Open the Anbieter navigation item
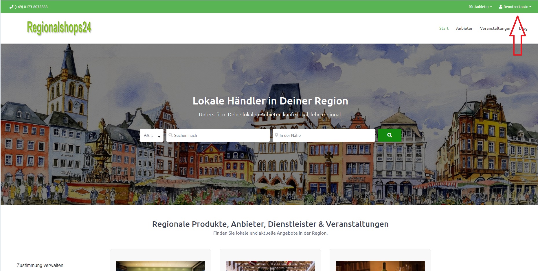The width and height of the screenshot is (538, 271). coord(464,28)
